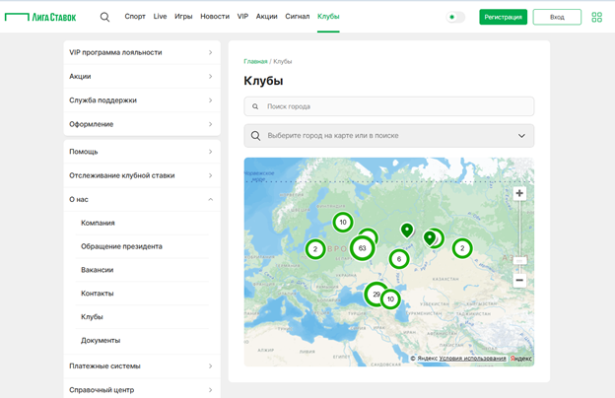Focus the Поиск города input field
615x398 pixels.
pos(389,106)
